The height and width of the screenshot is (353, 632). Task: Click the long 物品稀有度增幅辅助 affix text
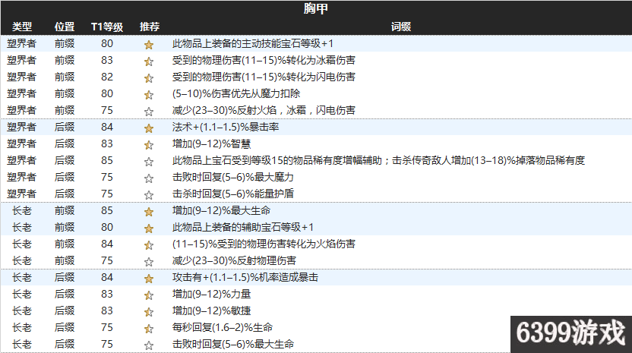[378, 160]
